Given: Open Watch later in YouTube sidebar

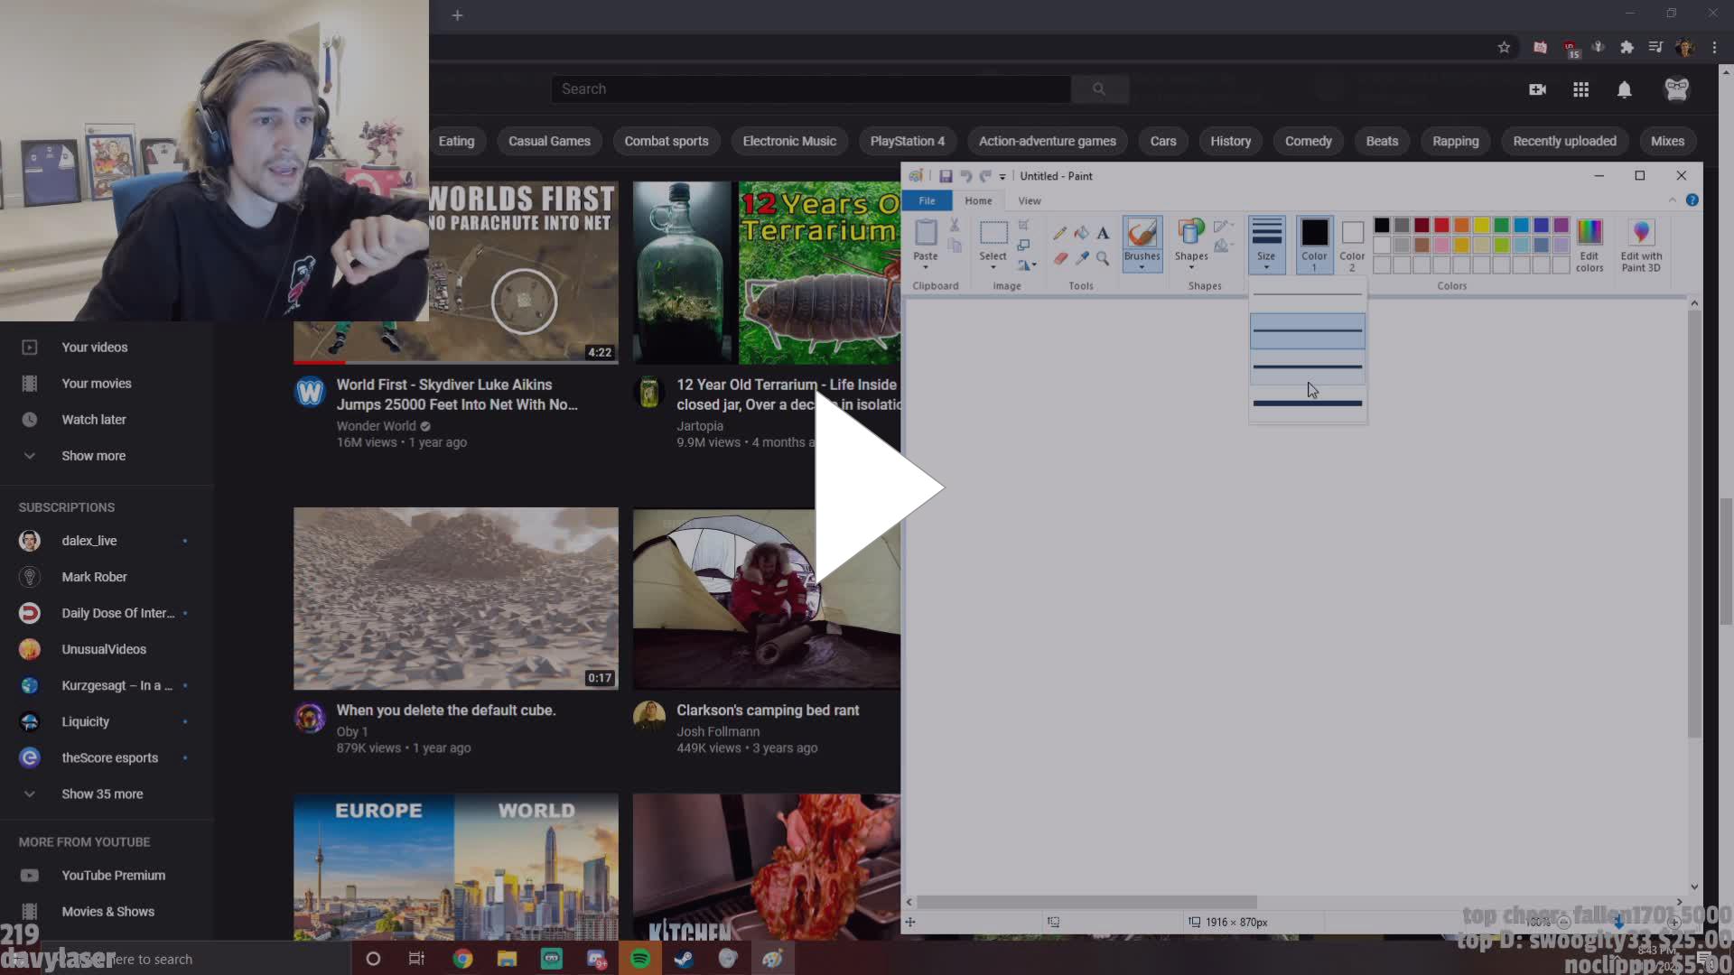Looking at the screenshot, I should [94, 420].
